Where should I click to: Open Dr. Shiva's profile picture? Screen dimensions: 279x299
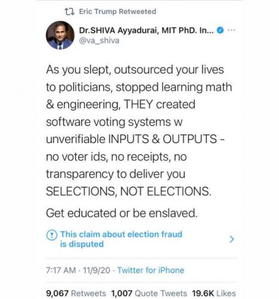60,35
